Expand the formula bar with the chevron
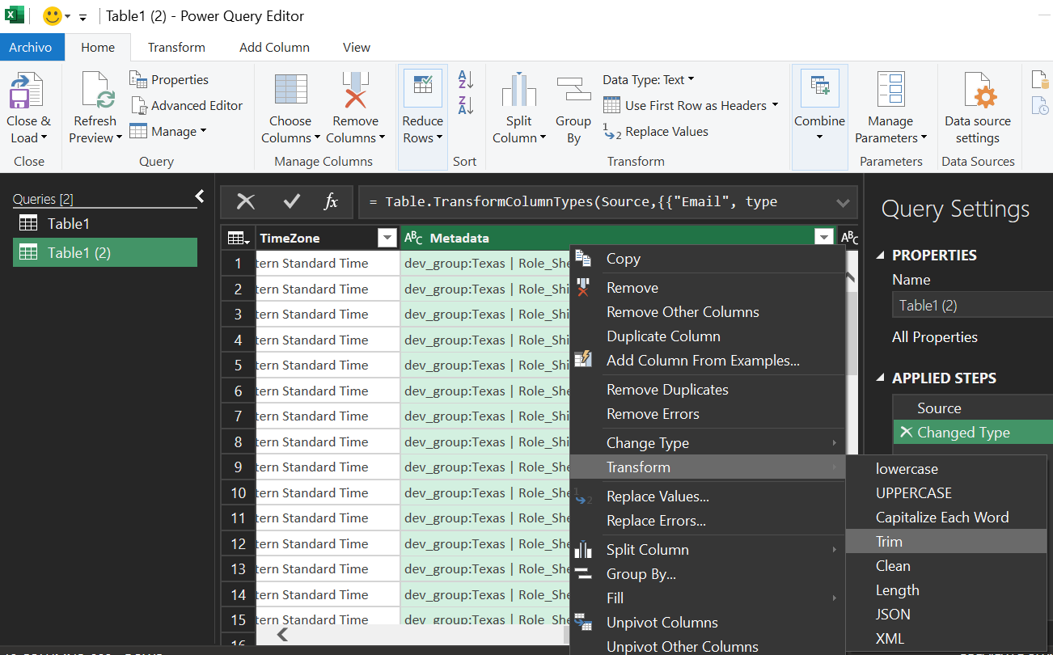The height and width of the screenshot is (655, 1053). (x=843, y=202)
